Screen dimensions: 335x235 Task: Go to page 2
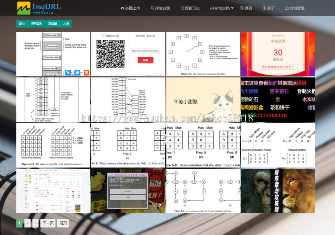pyautogui.click(x=27, y=223)
